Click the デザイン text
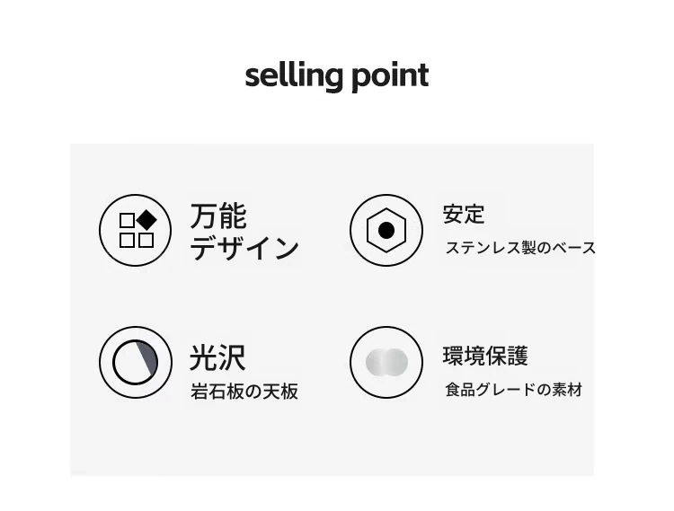The image size is (674, 511). pos(244,248)
